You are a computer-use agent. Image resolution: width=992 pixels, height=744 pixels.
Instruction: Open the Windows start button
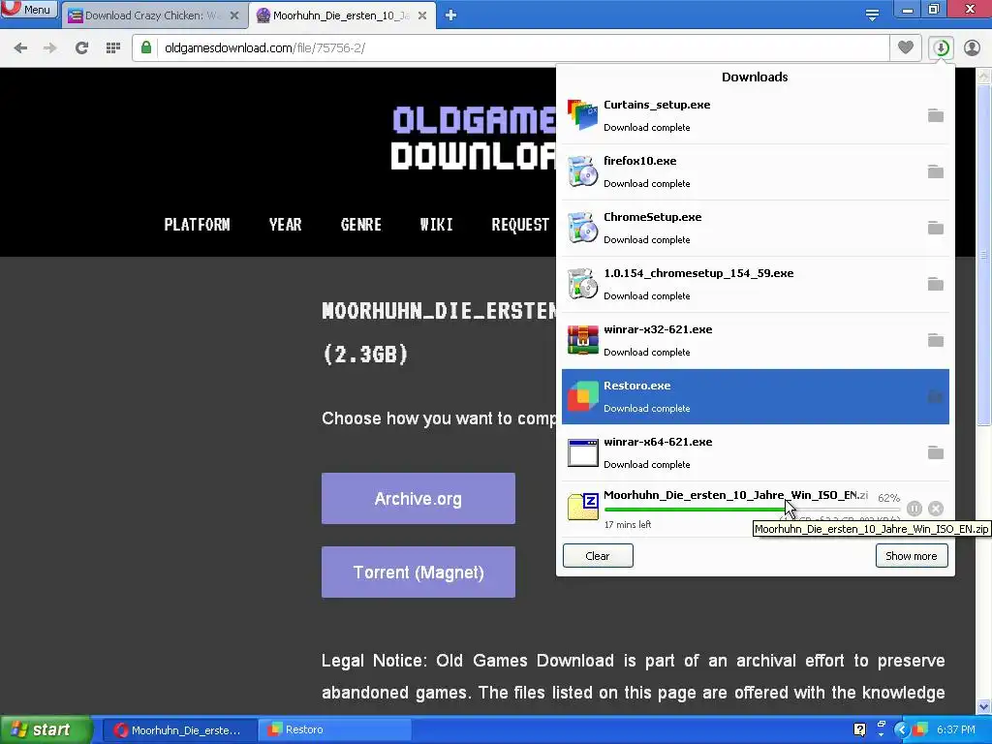point(46,730)
